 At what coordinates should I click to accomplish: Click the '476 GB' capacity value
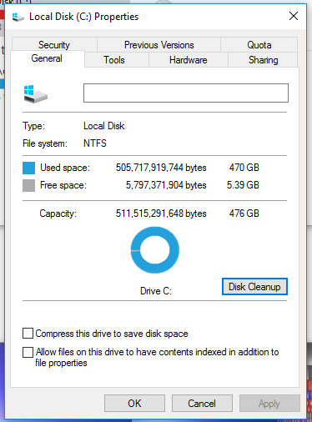pyautogui.click(x=244, y=214)
